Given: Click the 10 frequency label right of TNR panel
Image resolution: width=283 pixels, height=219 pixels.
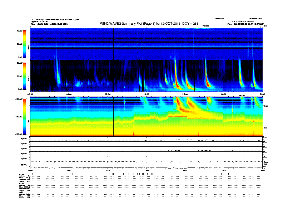Looking at the screenshot, I should click(266, 128).
